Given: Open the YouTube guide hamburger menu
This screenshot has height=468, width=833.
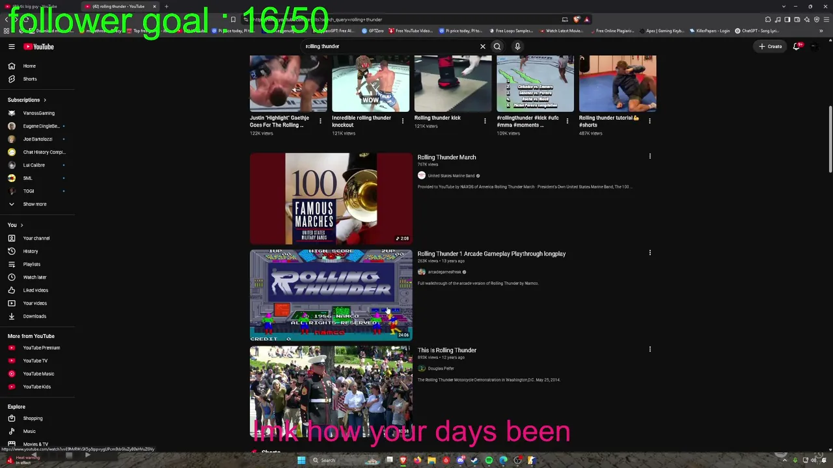Looking at the screenshot, I should (11, 46).
